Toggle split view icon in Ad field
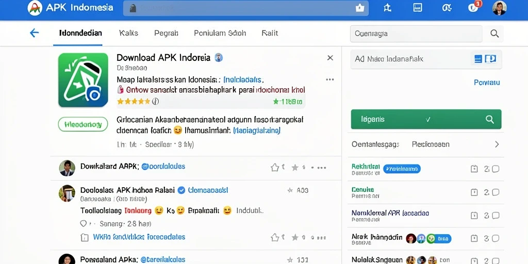This screenshot has height=264, width=528. click(491, 59)
